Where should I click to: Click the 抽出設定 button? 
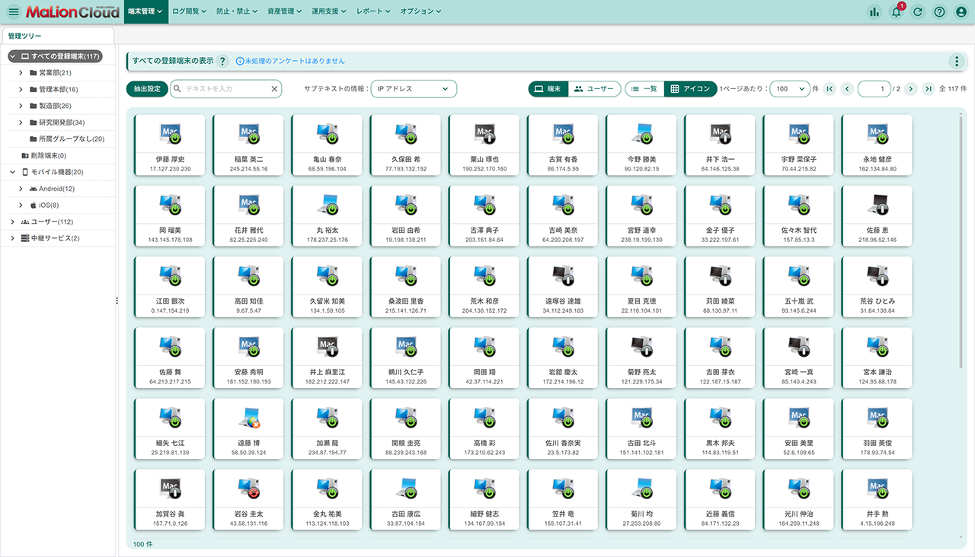point(147,89)
